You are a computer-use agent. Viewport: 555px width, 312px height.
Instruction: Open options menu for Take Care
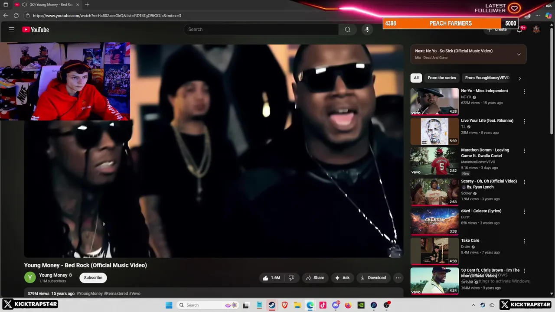tap(524, 241)
